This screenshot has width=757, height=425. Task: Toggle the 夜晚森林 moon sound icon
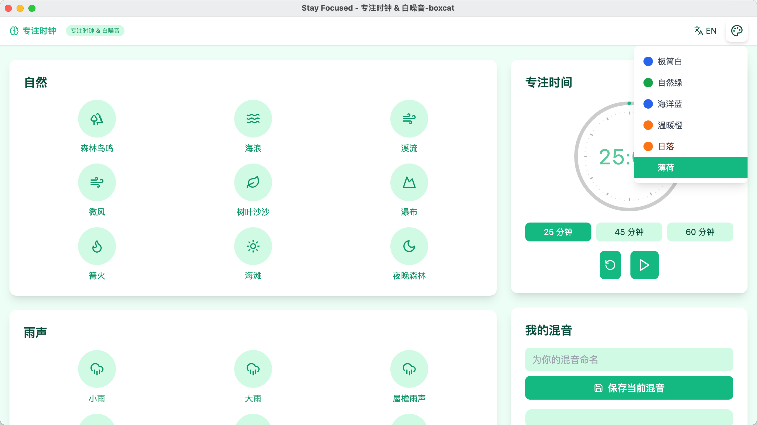coord(409,246)
